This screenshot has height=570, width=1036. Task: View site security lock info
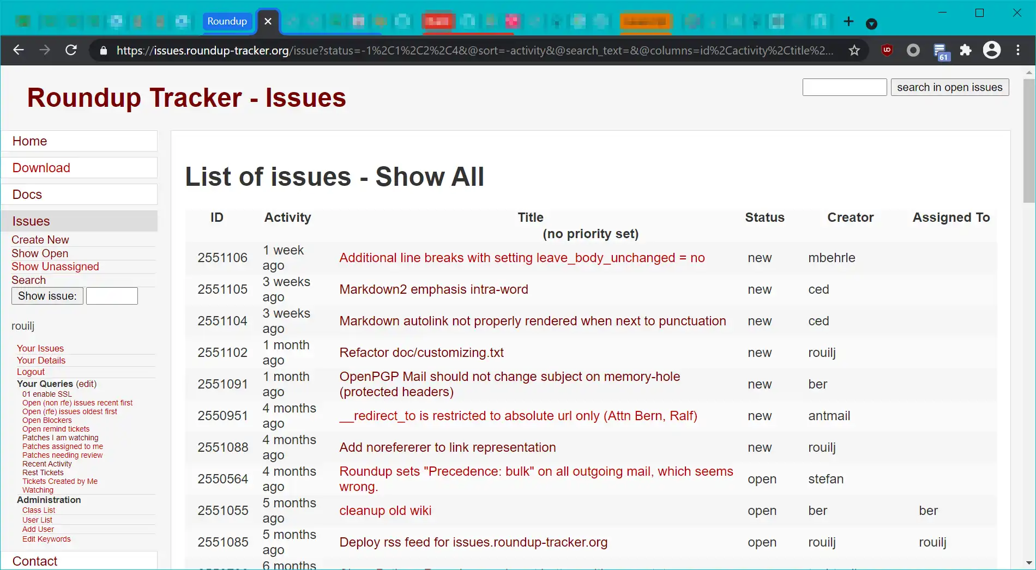[x=103, y=51]
